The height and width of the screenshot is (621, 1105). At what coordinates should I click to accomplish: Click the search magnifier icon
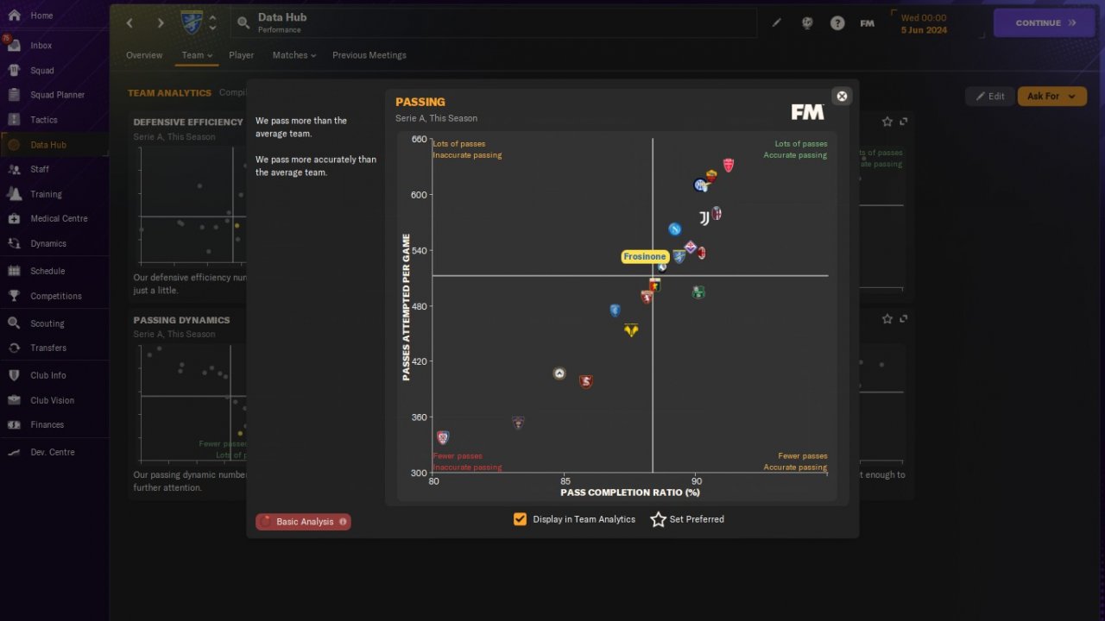click(x=243, y=23)
